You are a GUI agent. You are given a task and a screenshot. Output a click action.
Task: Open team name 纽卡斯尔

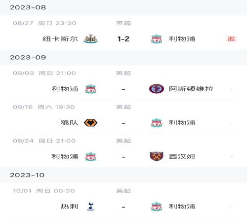60,39
